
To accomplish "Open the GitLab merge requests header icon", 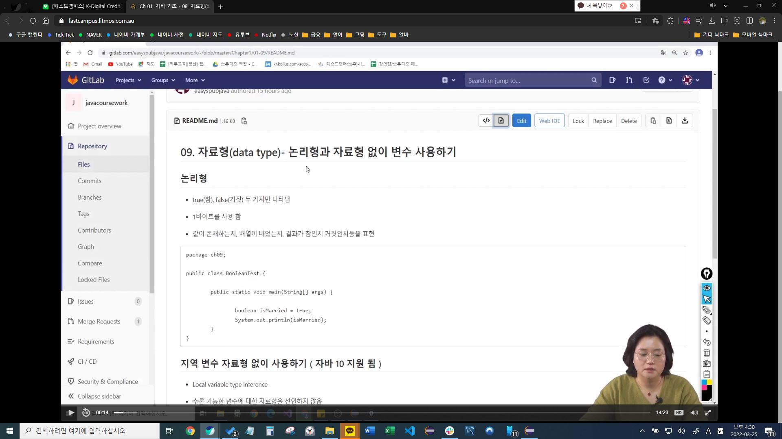I will tap(629, 80).
